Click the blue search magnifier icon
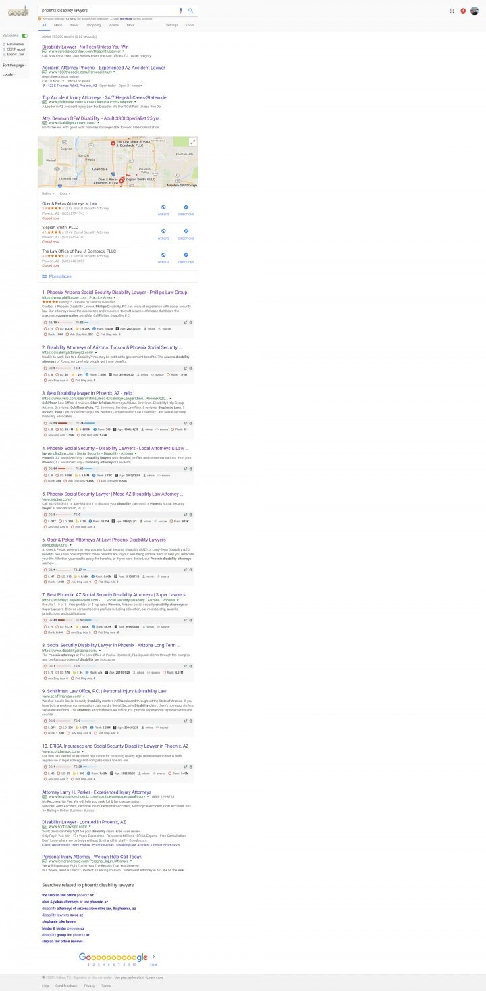This screenshot has height=991, width=486. [x=190, y=11]
